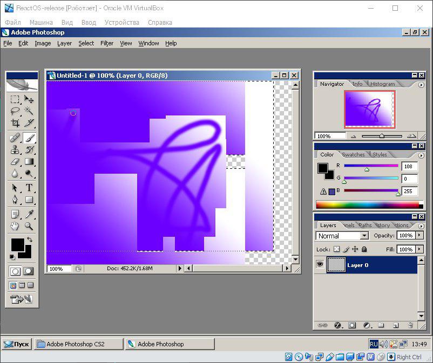Create a new layer
The height and width of the screenshot is (363, 433).
click(x=395, y=325)
